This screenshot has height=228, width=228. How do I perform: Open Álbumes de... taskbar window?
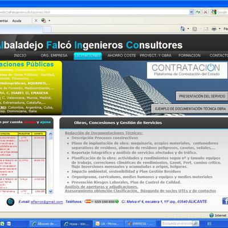click(44, 224)
